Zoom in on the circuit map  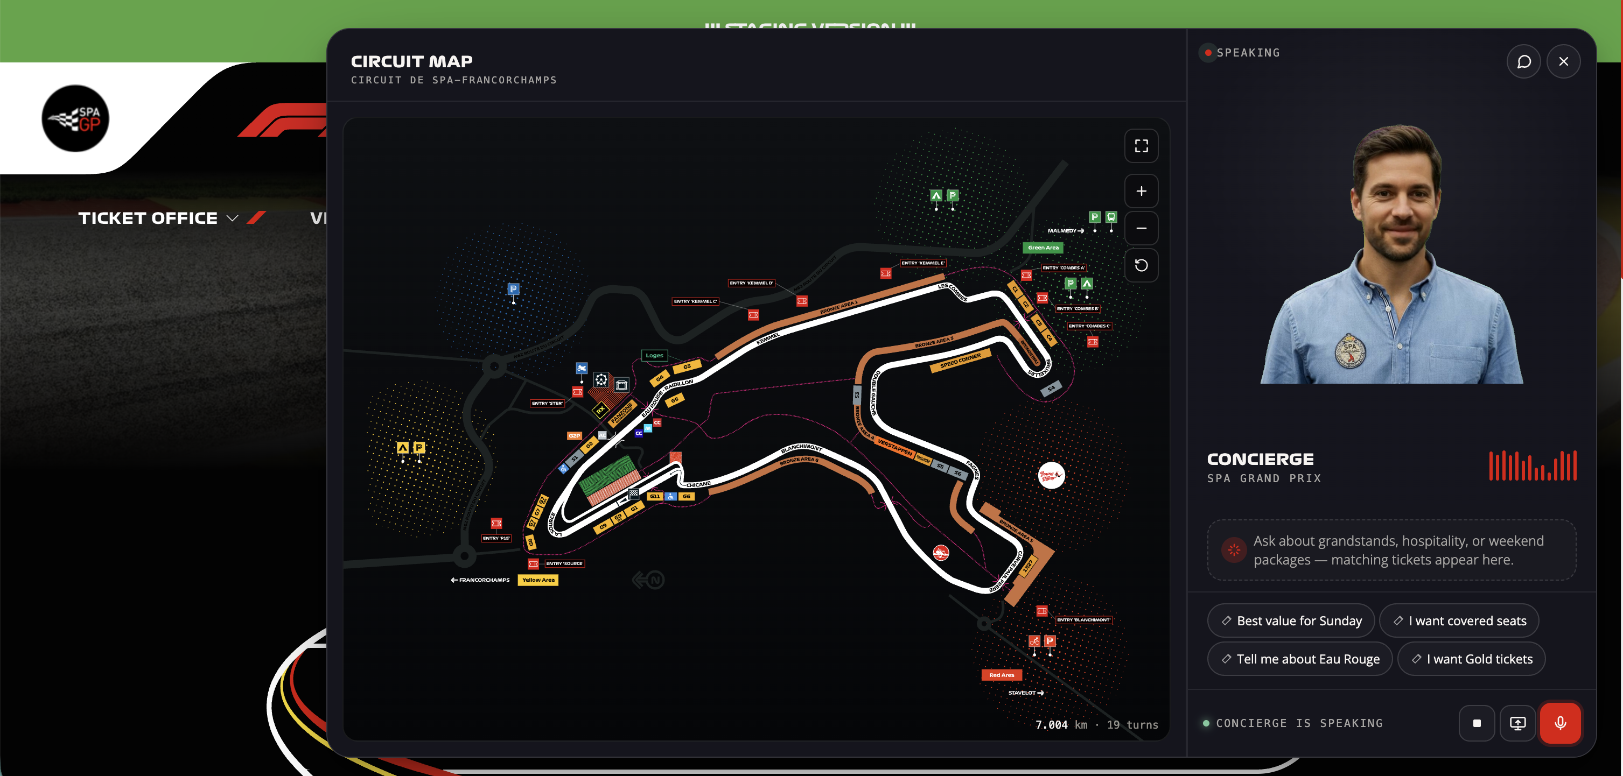click(x=1141, y=191)
